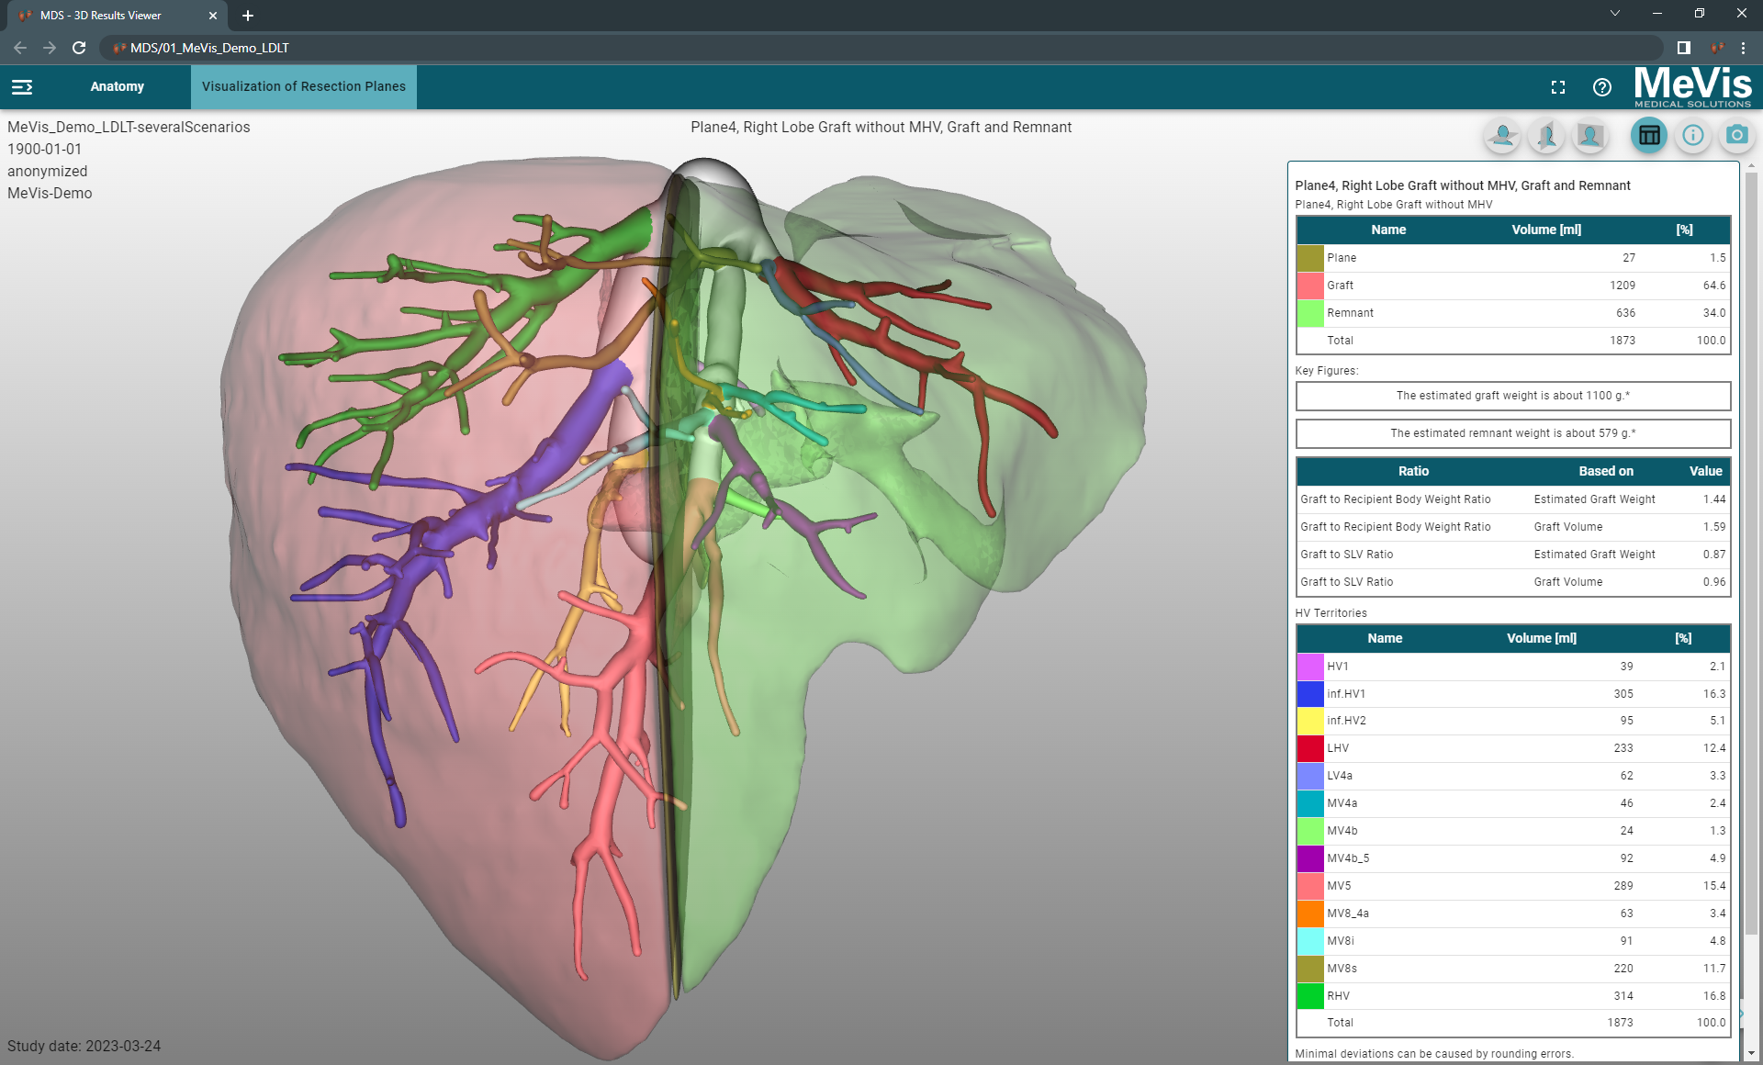Show the case information overlay
This screenshot has height=1065, width=1763.
coord(1693,136)
